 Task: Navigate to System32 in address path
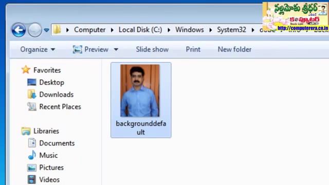click(x=231, y=30)
